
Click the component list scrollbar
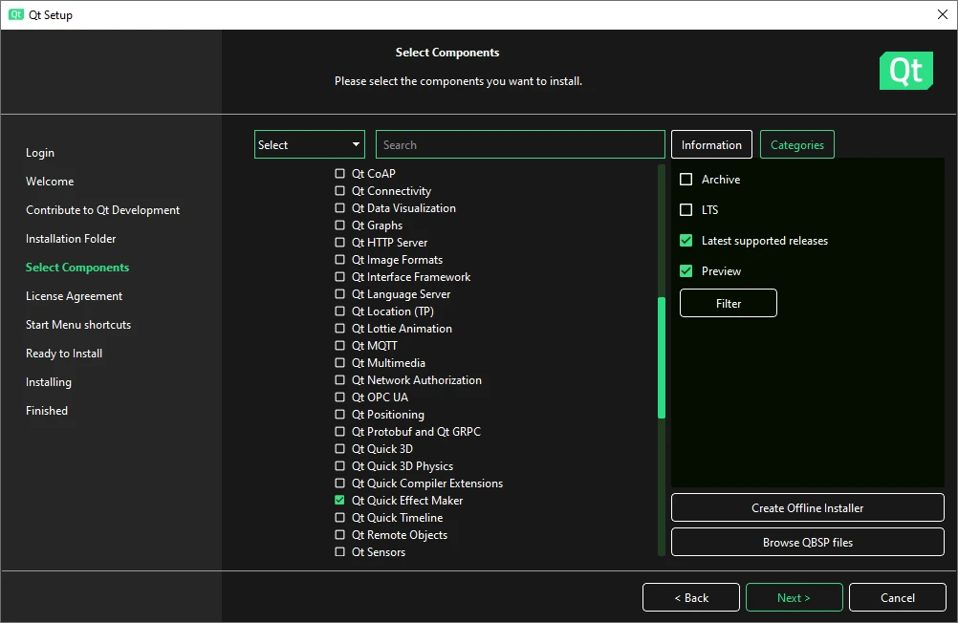(x=661, y=363)
